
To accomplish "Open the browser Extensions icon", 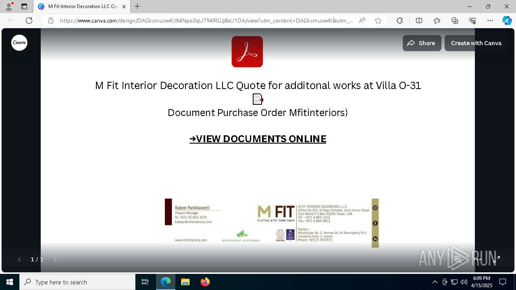I will [x=399, y=21].
